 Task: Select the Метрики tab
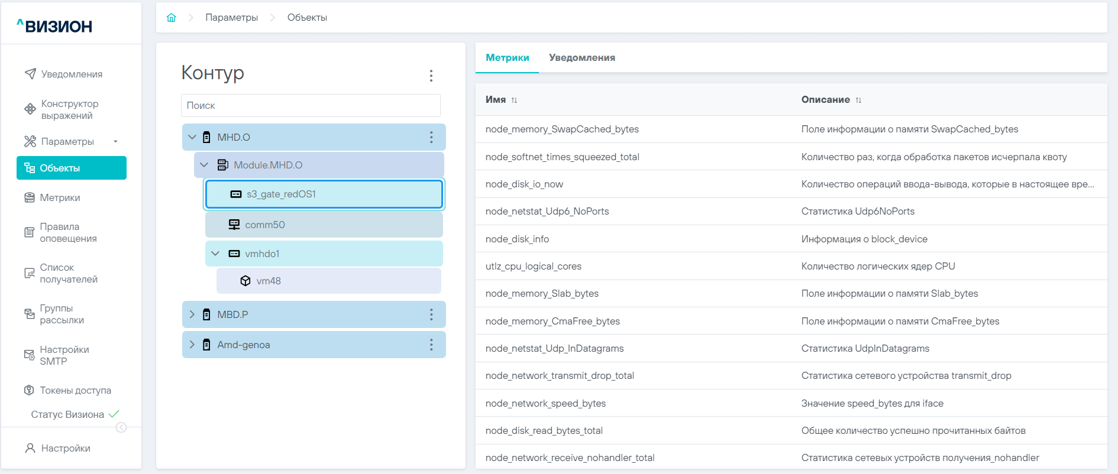[x=507, y=58]
